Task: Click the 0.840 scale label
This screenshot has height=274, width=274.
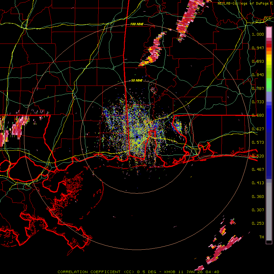Action: point(258,75)
